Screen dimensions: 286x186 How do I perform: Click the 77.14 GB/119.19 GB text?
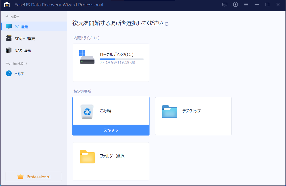tap(118, 62)
